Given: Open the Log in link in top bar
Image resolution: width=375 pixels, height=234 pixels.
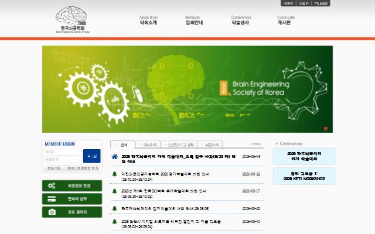Looking at the screenshot, I should pos(304,4).
